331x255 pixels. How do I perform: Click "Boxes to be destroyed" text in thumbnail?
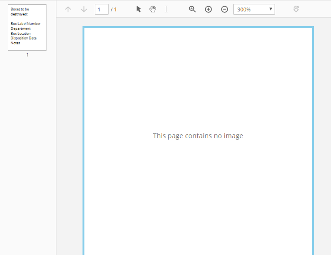tap(20, 11)
